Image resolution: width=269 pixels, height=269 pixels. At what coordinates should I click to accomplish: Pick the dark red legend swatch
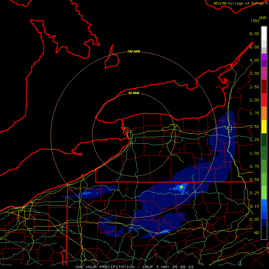[x=264, y=87]
